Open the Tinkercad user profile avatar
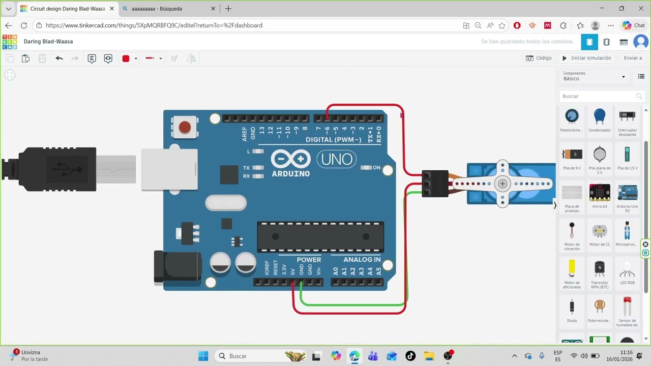This screenshot has width=651, height=366. pyautogui.click(x=641, y=42)
